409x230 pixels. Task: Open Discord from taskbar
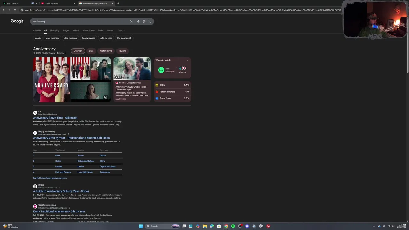pos(247,226)
